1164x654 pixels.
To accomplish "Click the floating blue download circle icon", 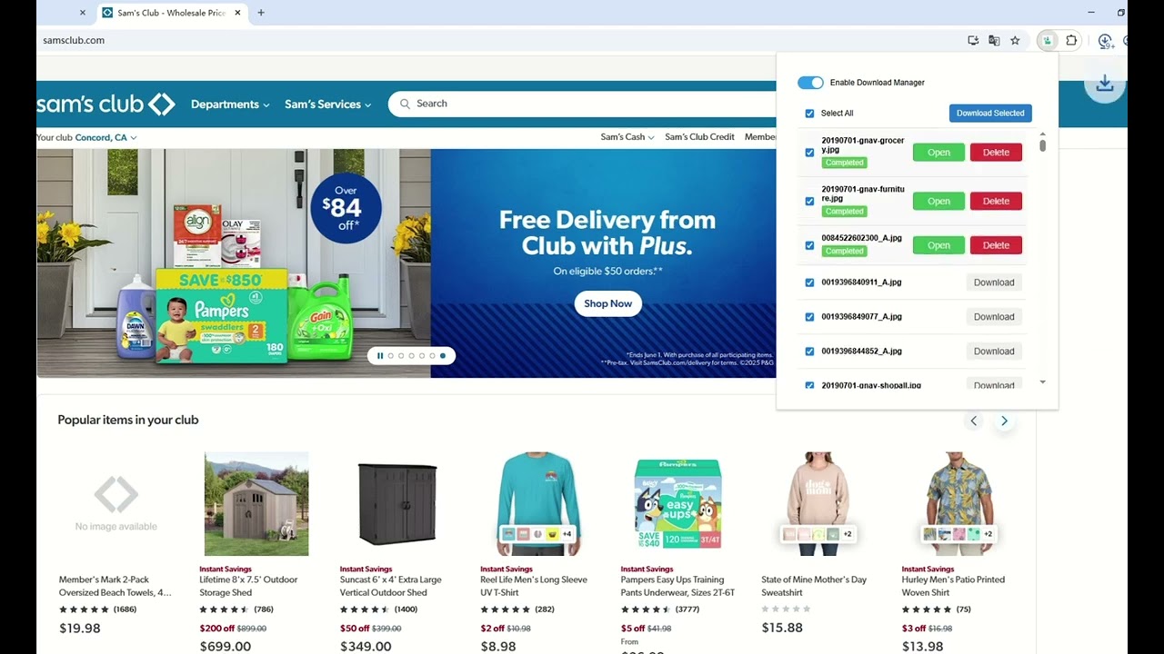I will pos(1105,84).
